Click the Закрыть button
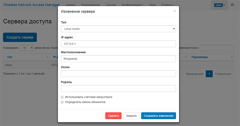Viewport: 240px width, 126px height. (131, 116)
